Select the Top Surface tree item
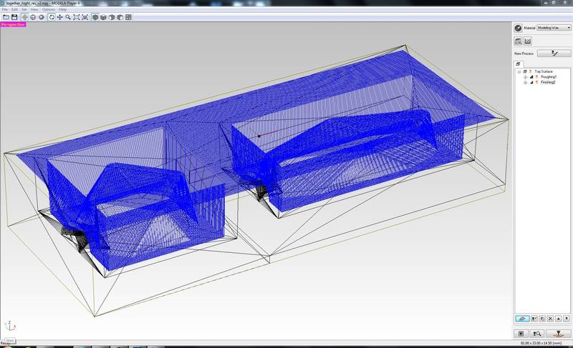The image size is (573, 348). pos(544,71)
